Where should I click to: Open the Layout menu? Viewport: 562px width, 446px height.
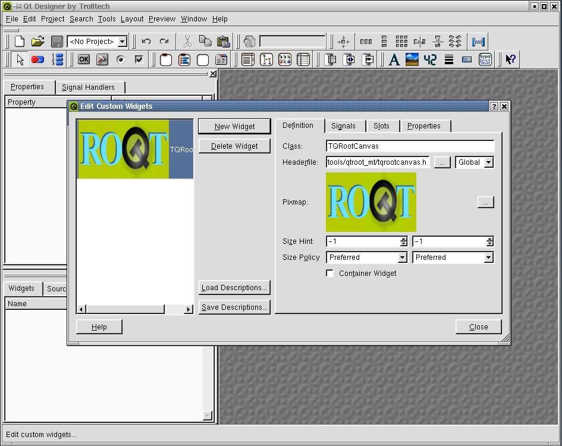tap(132, 19)
